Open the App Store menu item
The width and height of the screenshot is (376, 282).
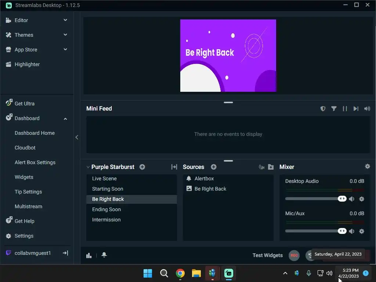(26, 50)
